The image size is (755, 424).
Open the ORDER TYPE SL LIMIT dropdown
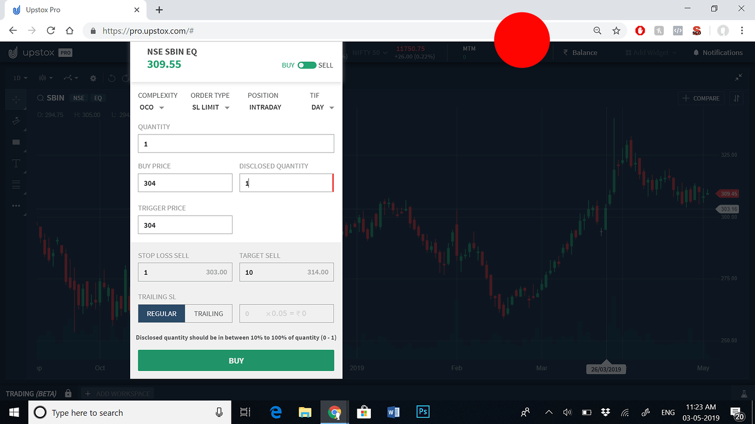click(x=211, y=107)
